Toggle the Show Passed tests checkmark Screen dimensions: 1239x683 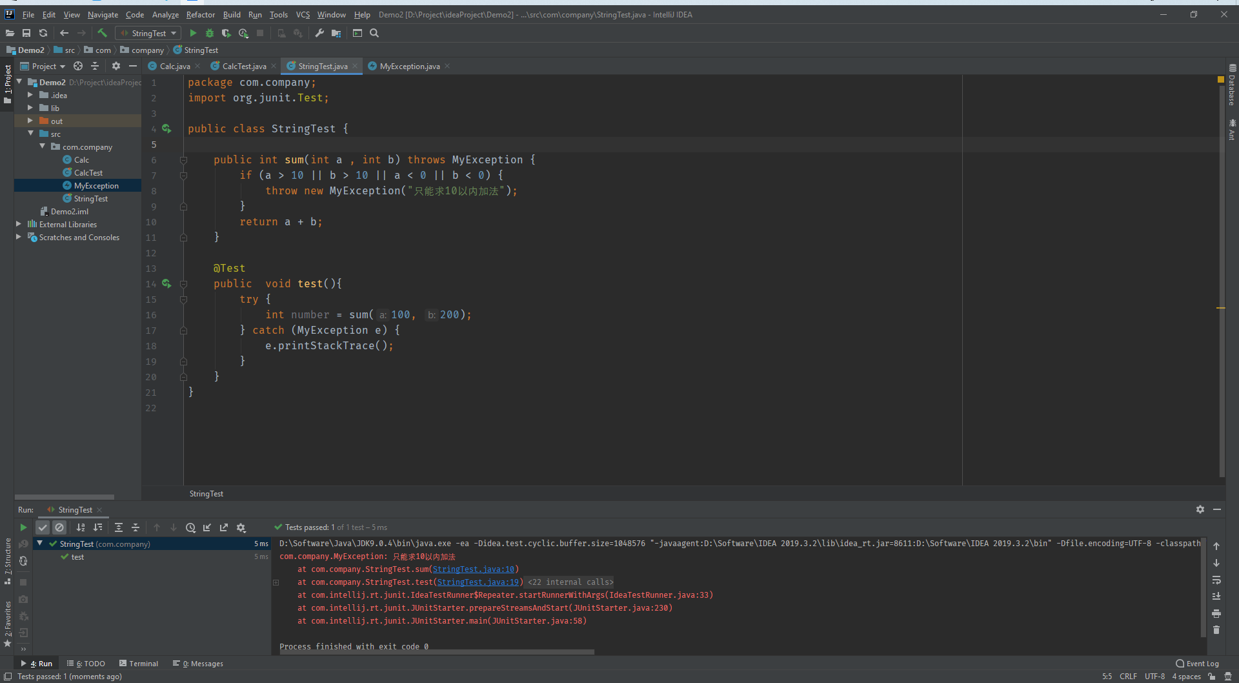[x=43, y=527]
